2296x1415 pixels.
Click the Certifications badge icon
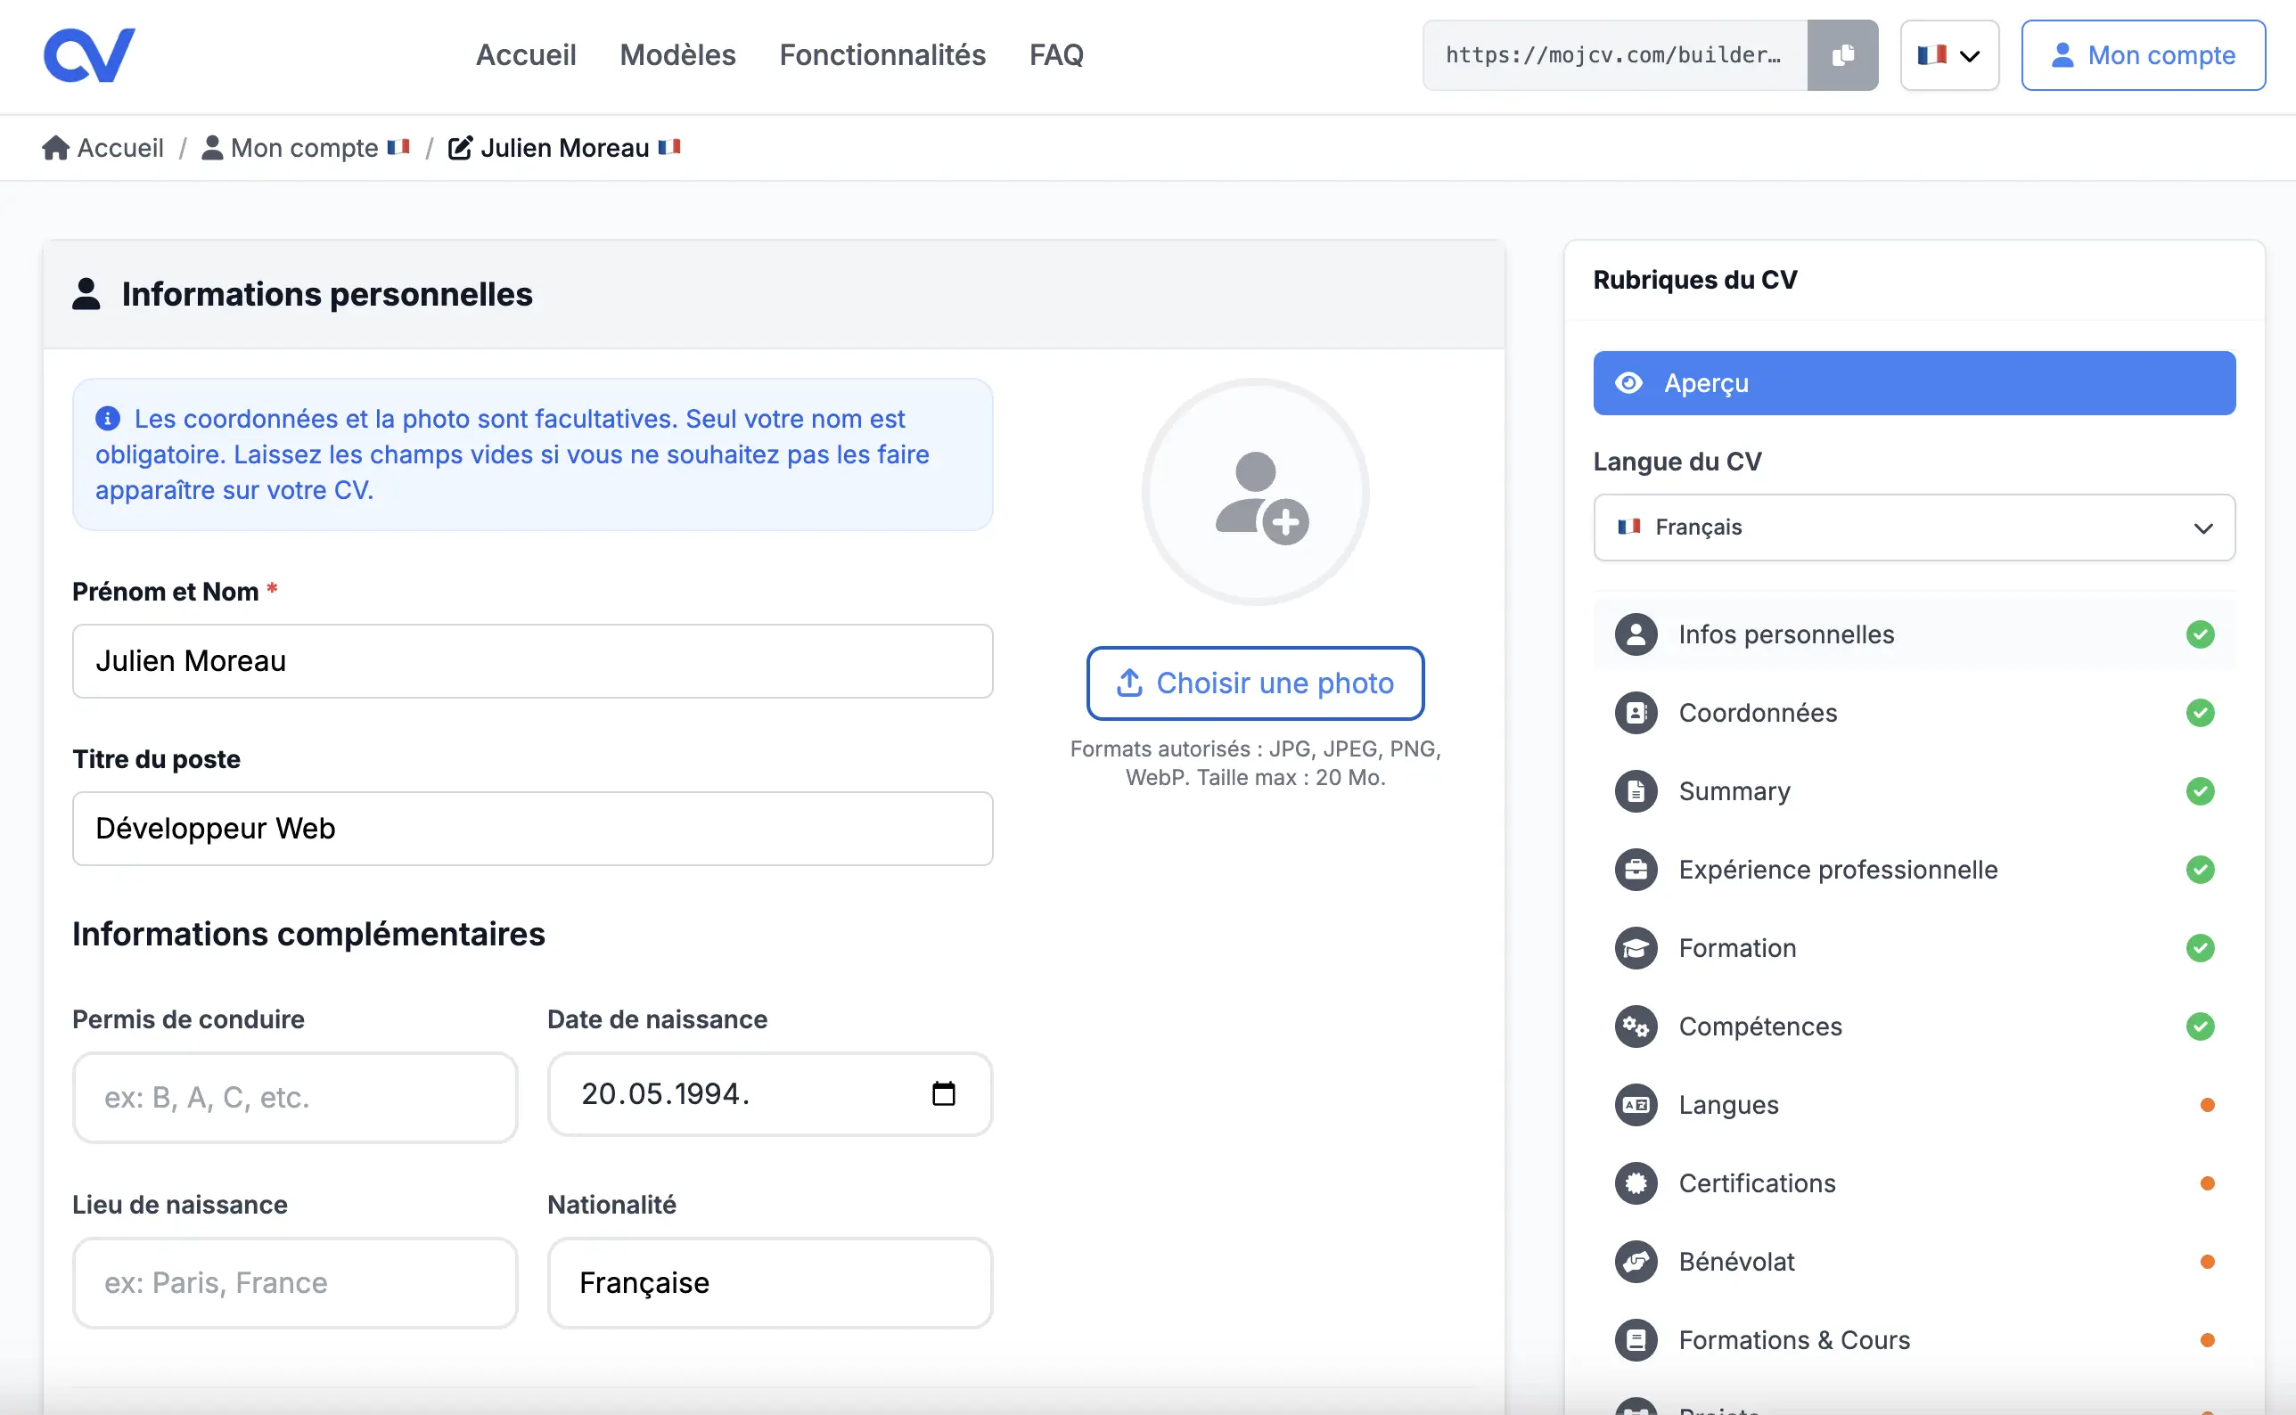click(1636, 1183)
